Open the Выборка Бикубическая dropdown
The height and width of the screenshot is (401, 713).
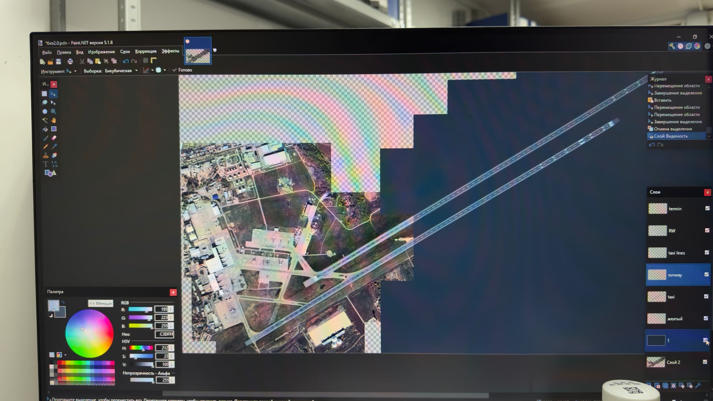pos(136,71)
